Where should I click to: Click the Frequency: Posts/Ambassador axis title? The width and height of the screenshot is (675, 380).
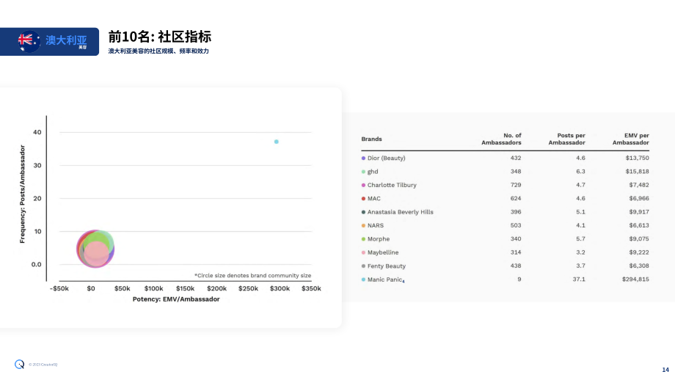23,194
